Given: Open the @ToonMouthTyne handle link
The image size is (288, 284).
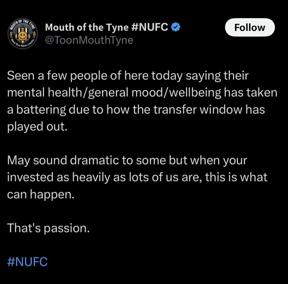Looking at the screenshot, I should point(89,40).
